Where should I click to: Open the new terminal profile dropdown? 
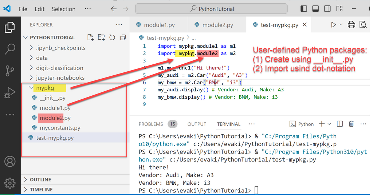tap(329, 124)
